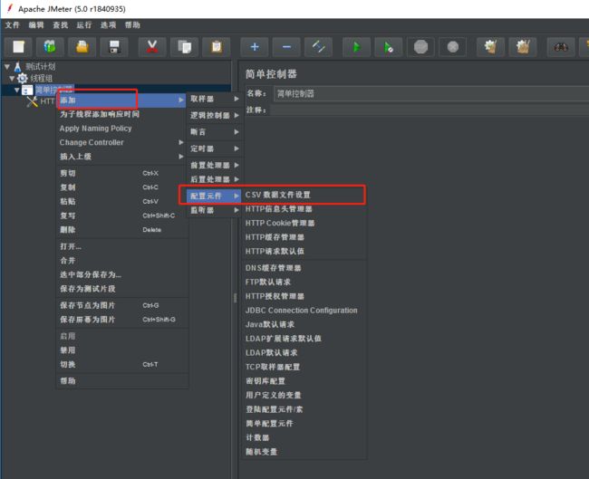This screenshot has width=589, height=479.
Task: Expand the 断言 submenu
Action: pos(215,132)
